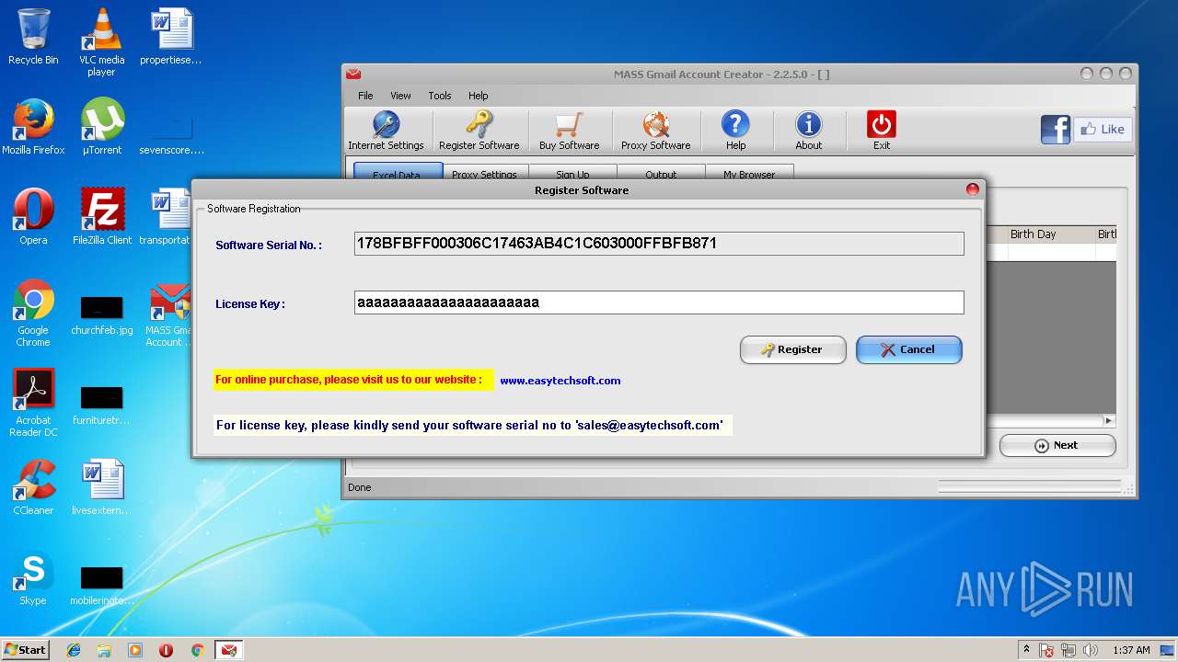Open Mozilla Firefox desktop icon

[33, 127]
